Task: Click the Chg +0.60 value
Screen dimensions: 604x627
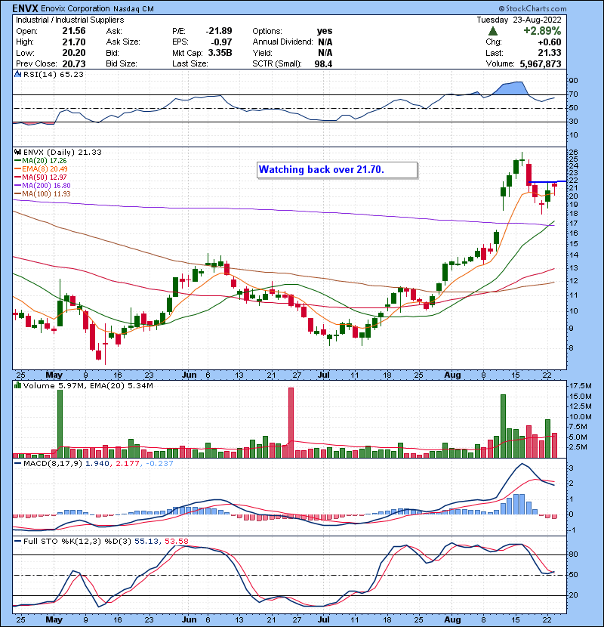Action: (549, 42)
